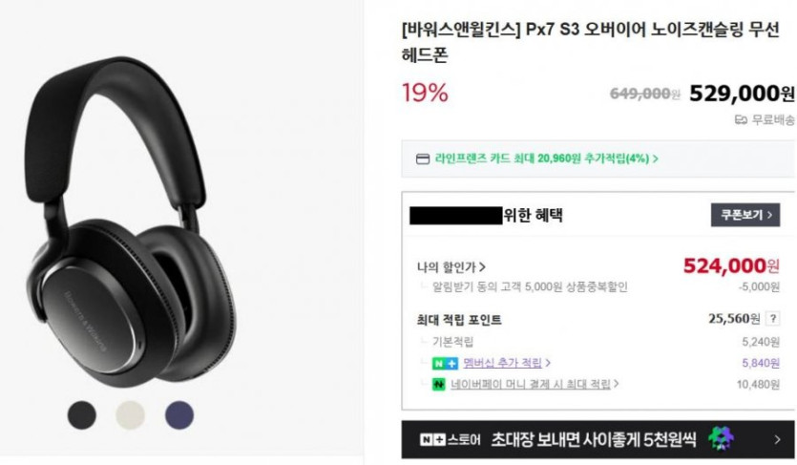Click the card icon beside 라인프렌즈 카드
797x465 pixels.
(423, 159)
